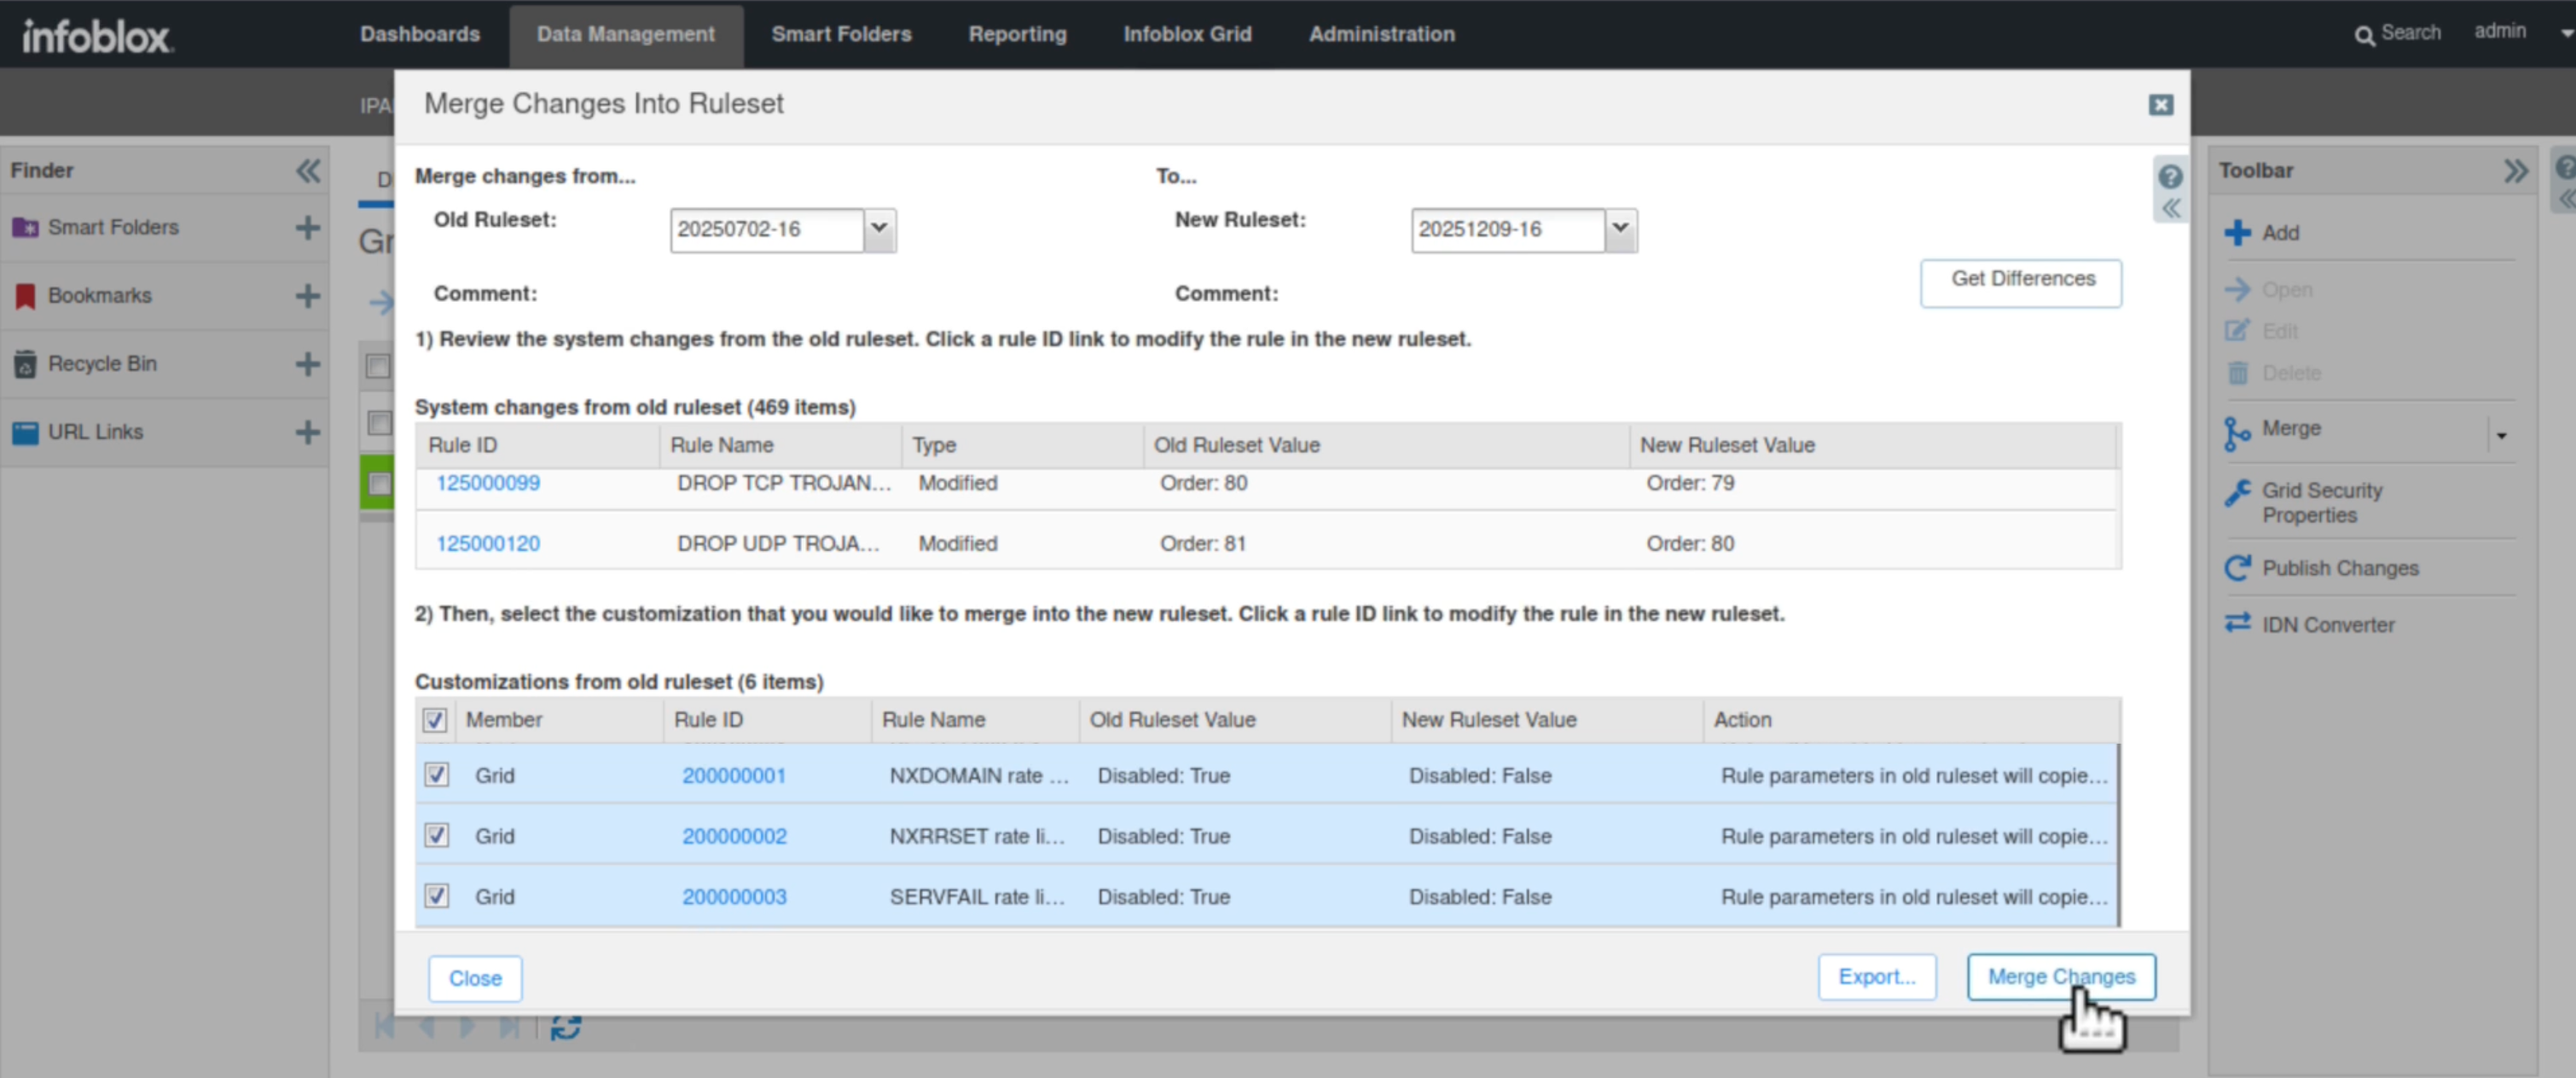Viewport: 2576px width, 1078px height.
Task: Open the Smart Folders tab
Action: point(841,34)
